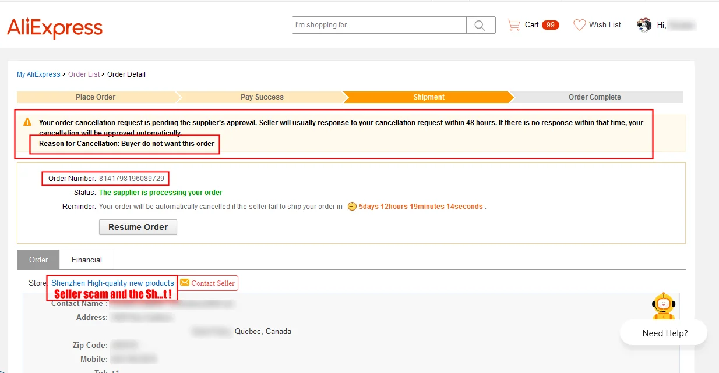Click the warning triangle icon

(27, 122)
